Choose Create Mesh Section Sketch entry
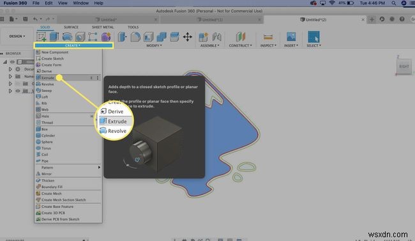 coord(68,200)
